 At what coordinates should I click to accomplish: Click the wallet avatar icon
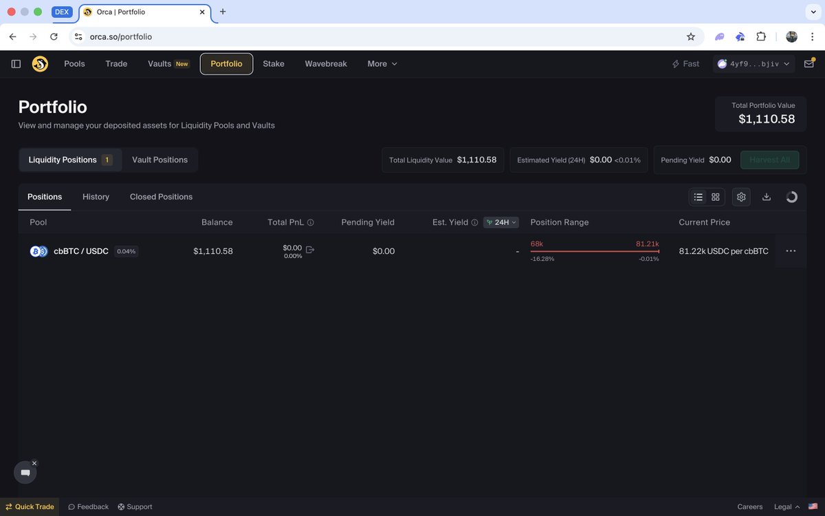point(722,64)
